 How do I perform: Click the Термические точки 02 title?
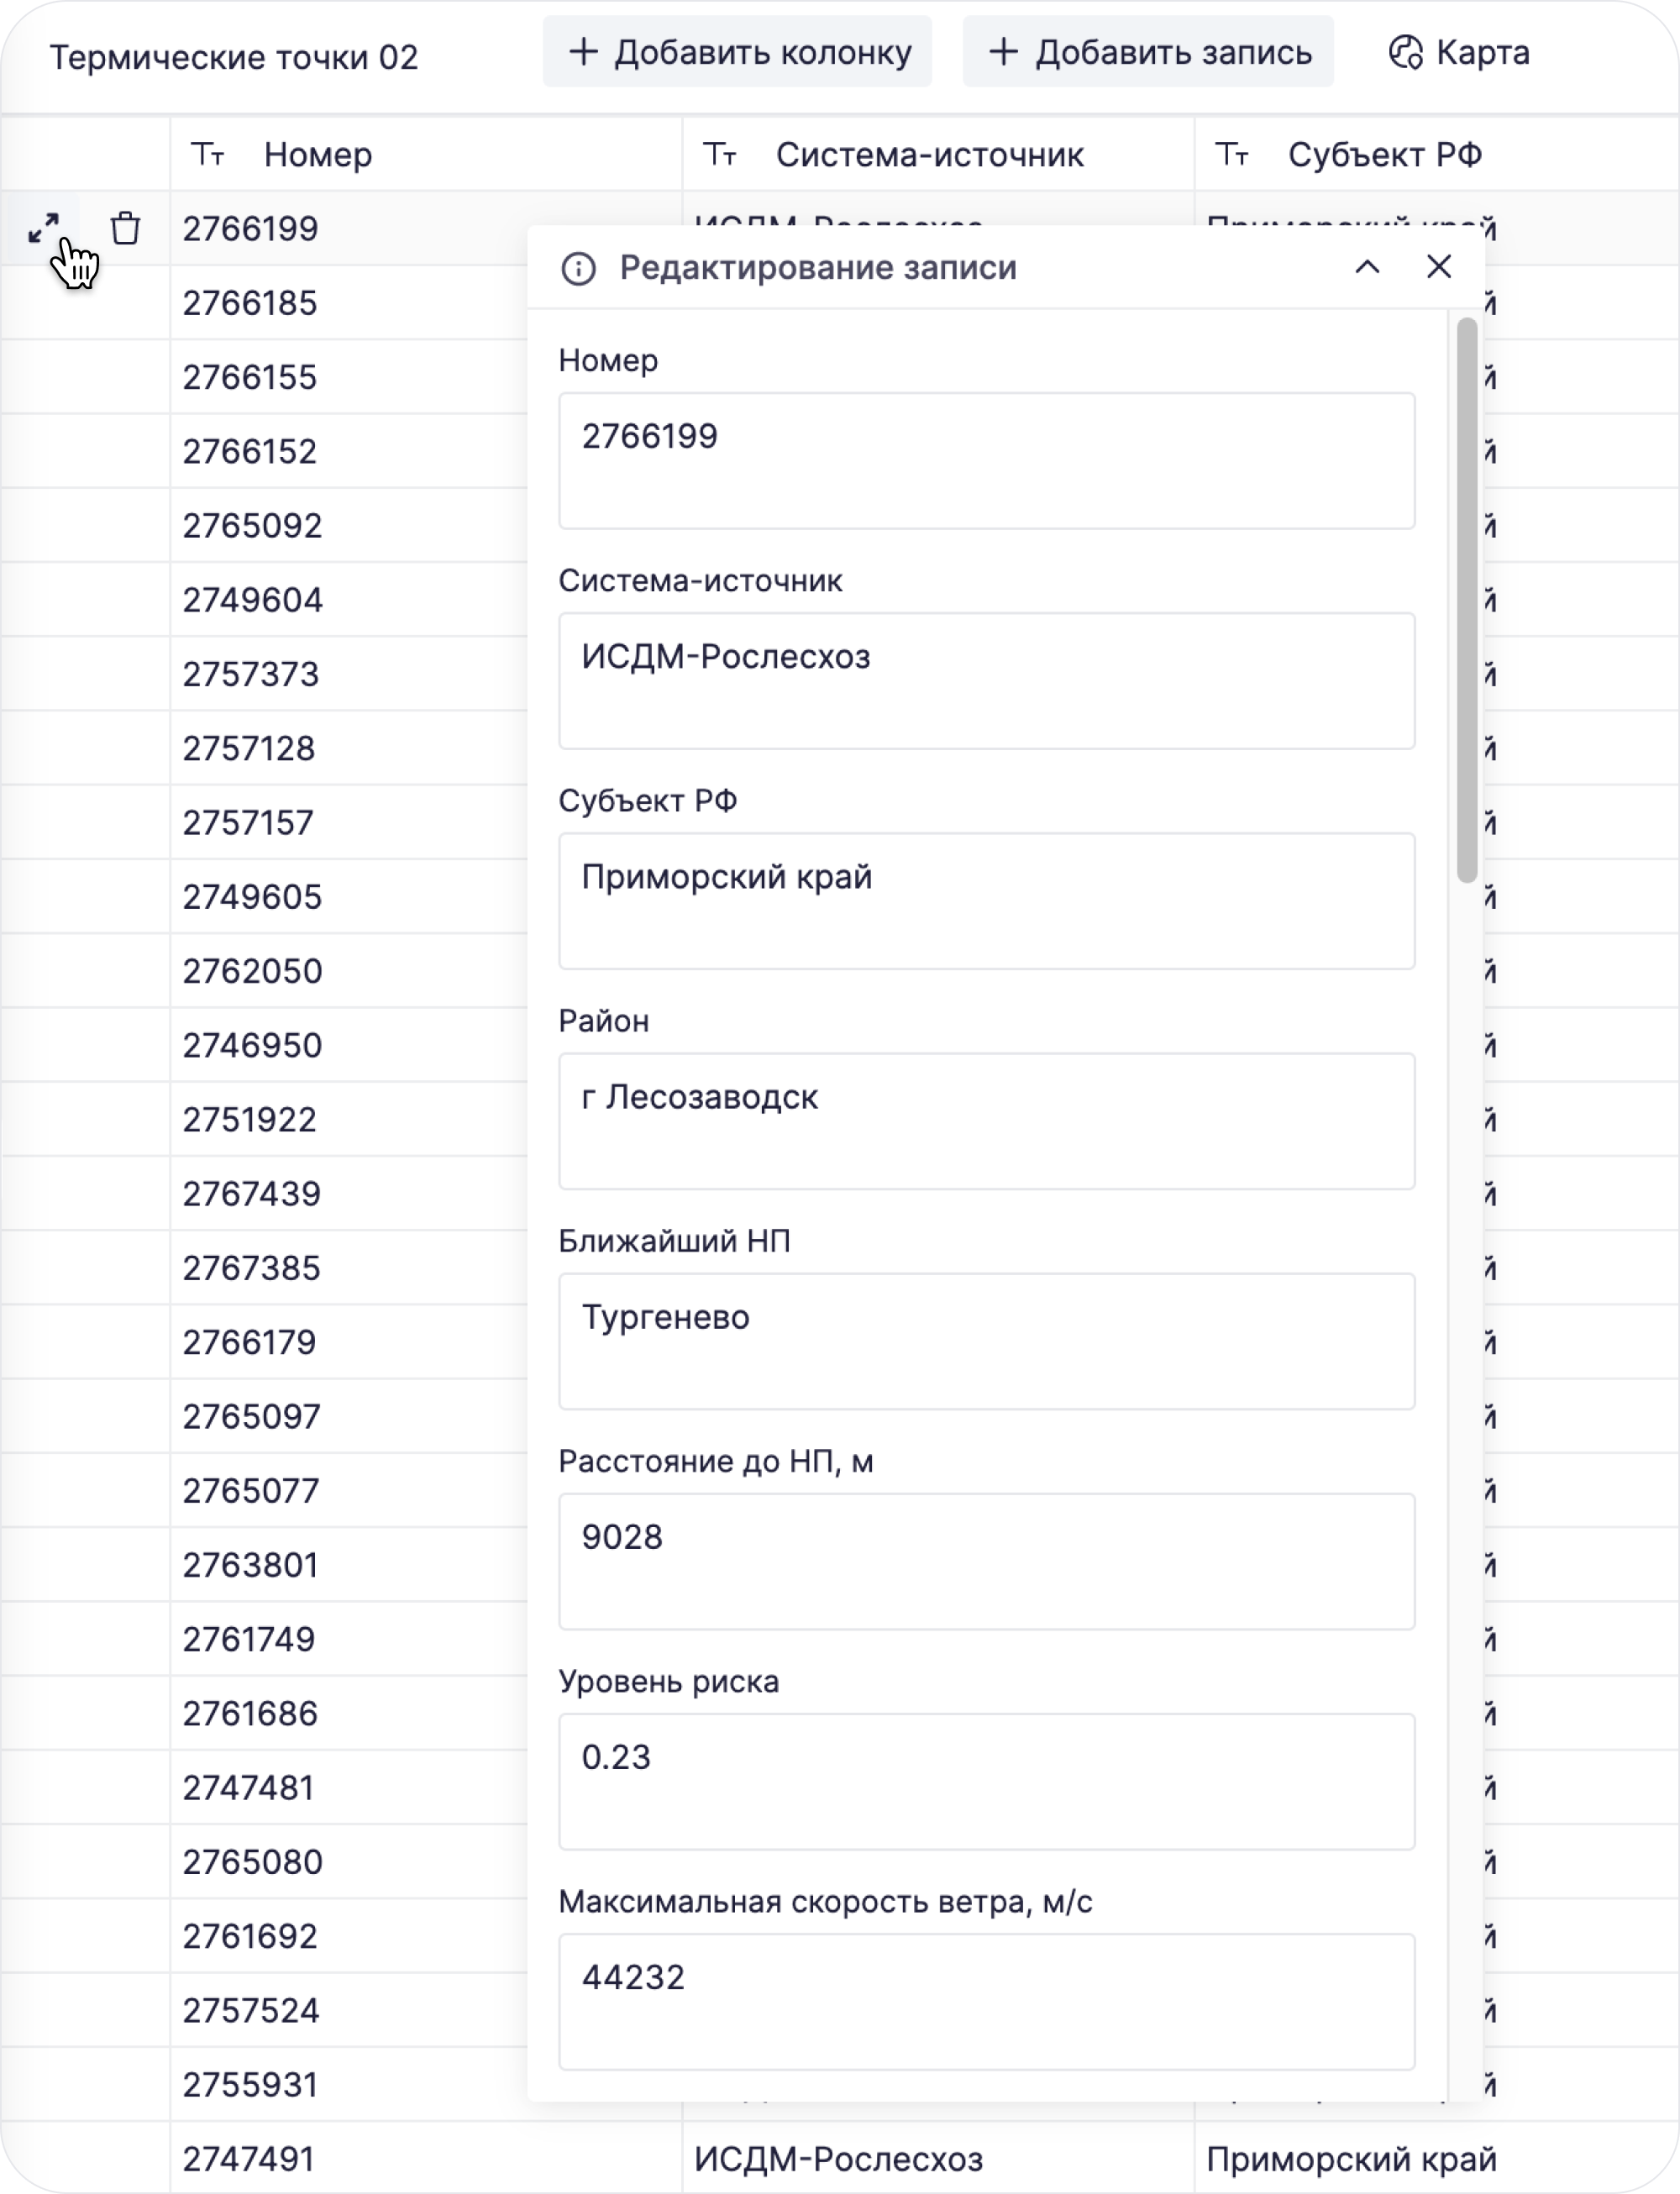pyautogui.click(x=234, y=57)
